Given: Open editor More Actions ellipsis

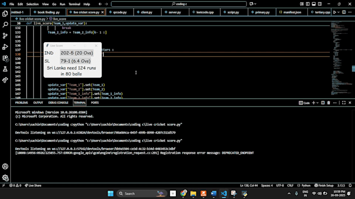Looking at the screenshot, I should click(350, 12).
